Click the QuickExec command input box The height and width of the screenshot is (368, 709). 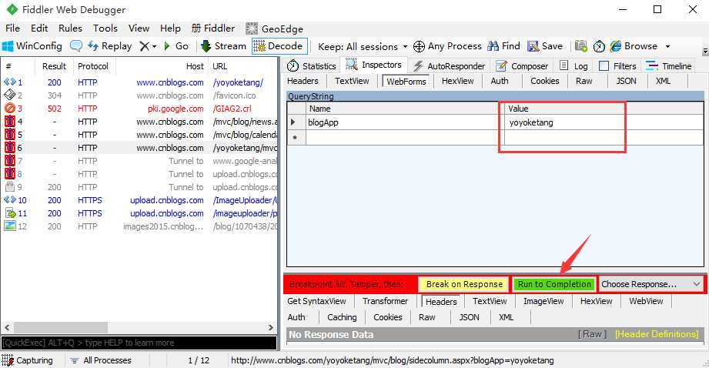tap(139, 343)
